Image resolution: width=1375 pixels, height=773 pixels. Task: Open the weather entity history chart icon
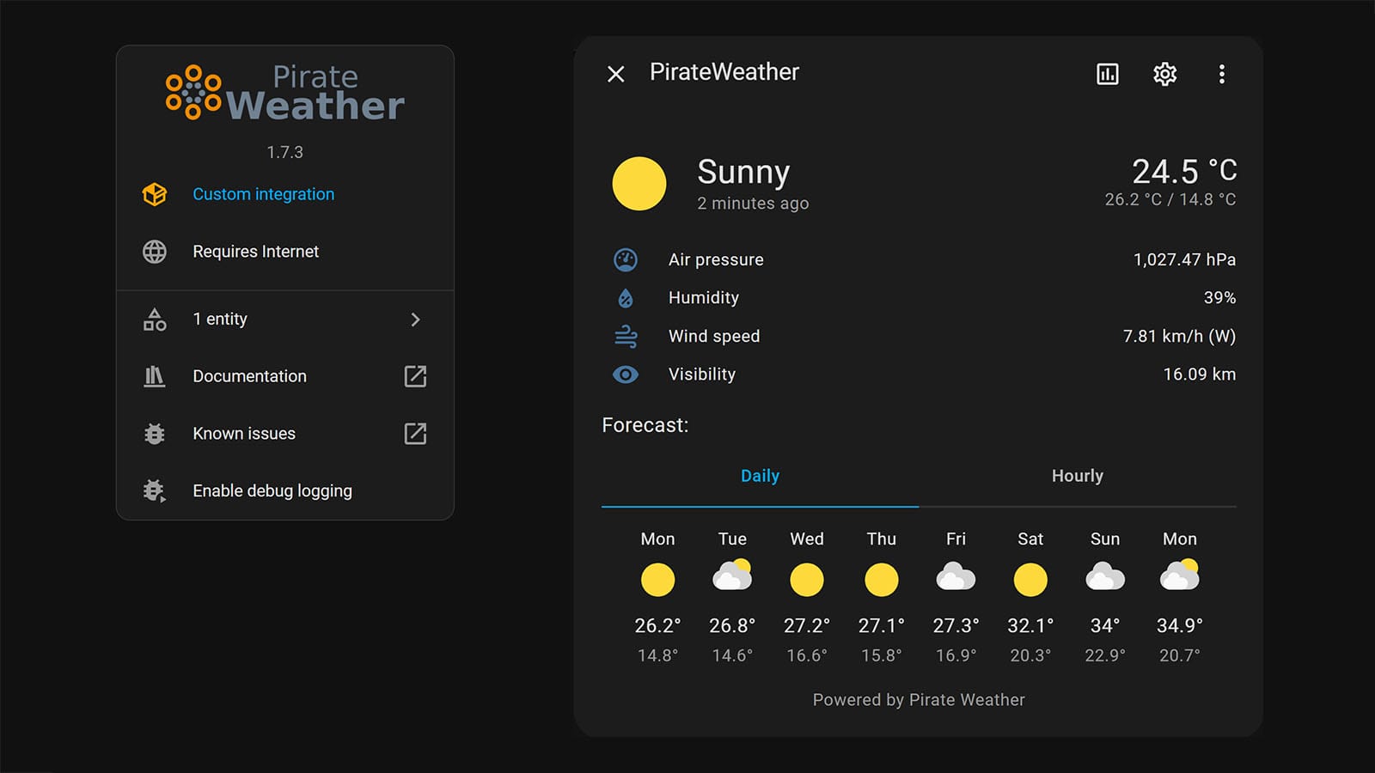tap(1108, 74)
